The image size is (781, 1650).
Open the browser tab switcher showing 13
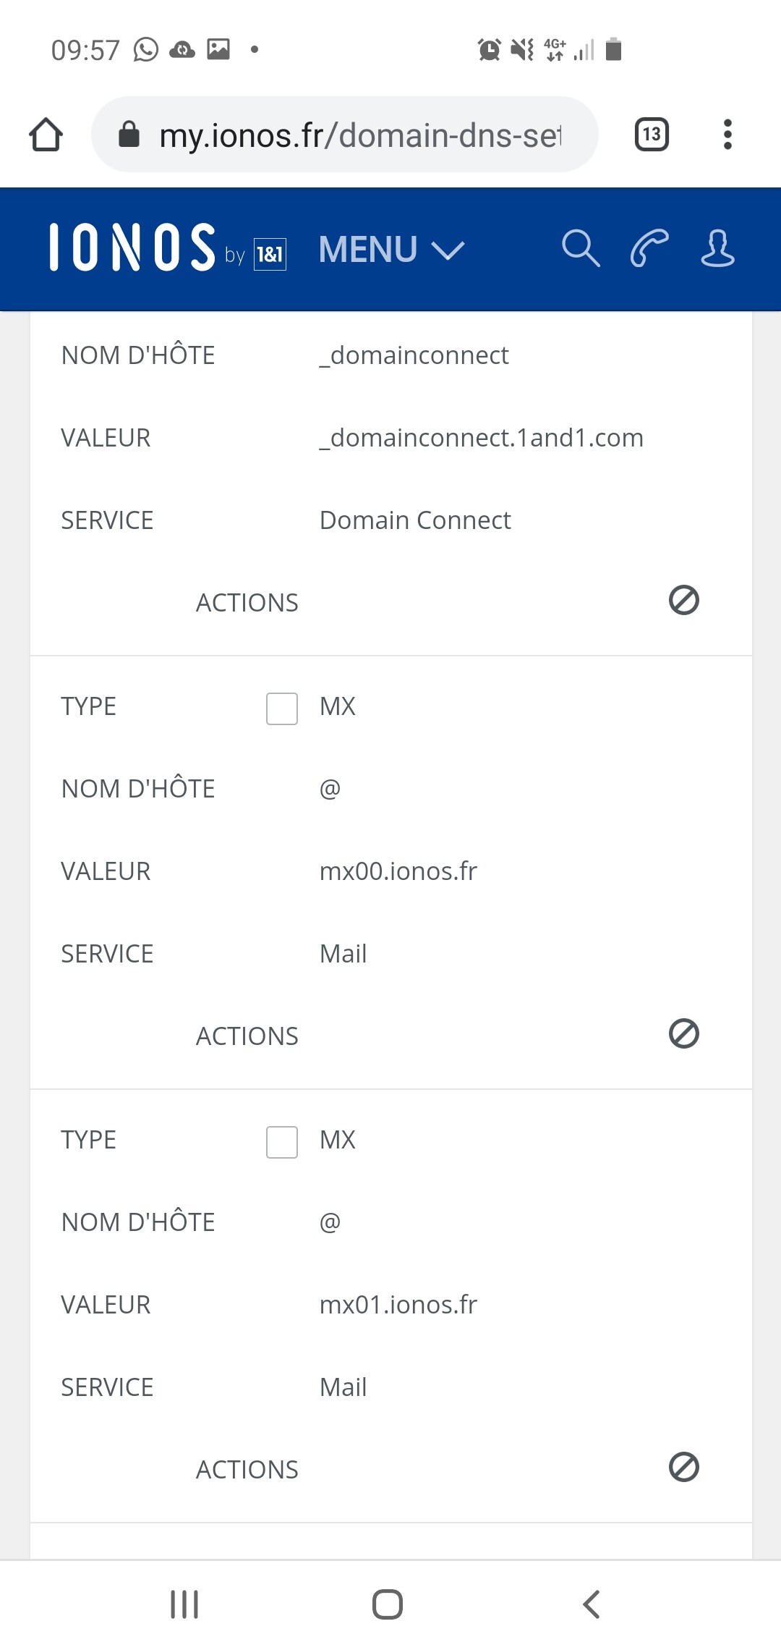652,135
